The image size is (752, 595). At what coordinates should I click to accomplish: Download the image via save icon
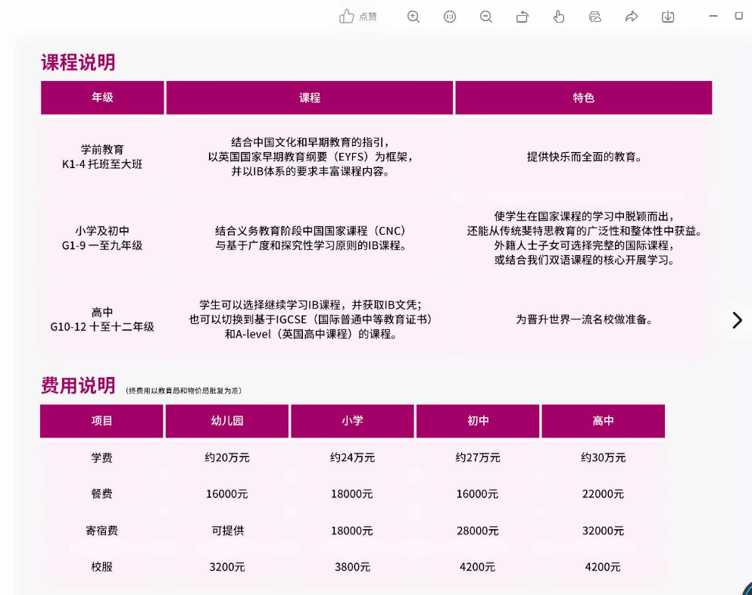click(668, 17)
